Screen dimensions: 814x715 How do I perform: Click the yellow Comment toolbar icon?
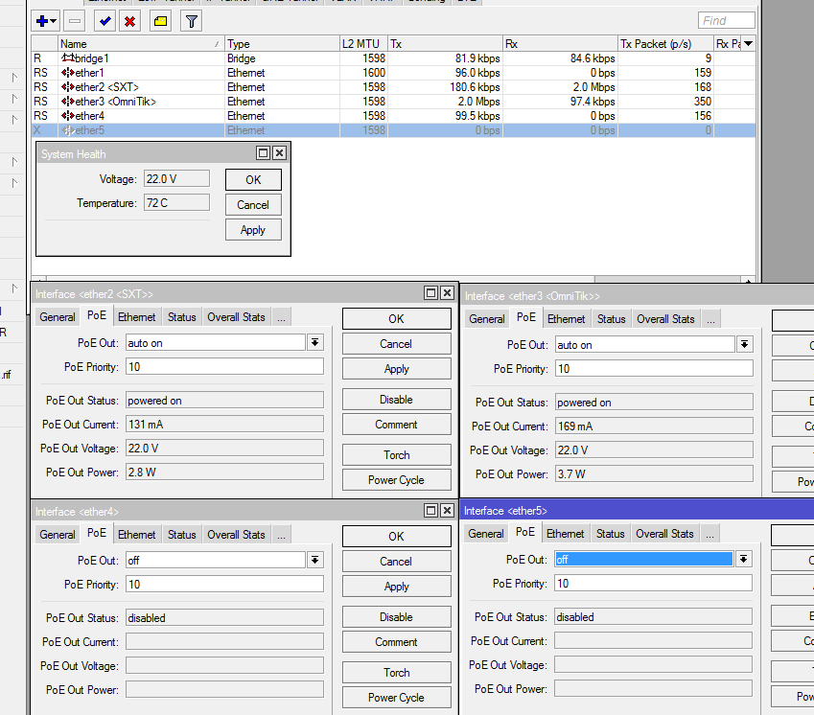[160, 20]
